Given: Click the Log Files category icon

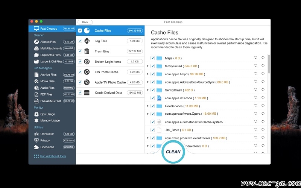Looking at the screenshot, I should [87, 41].
